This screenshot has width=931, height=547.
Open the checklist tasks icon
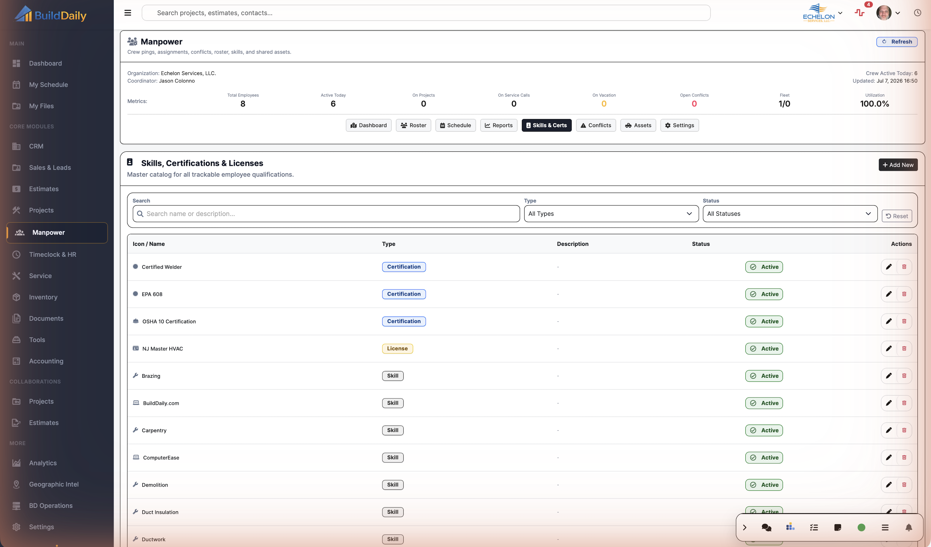click(814, 527)
